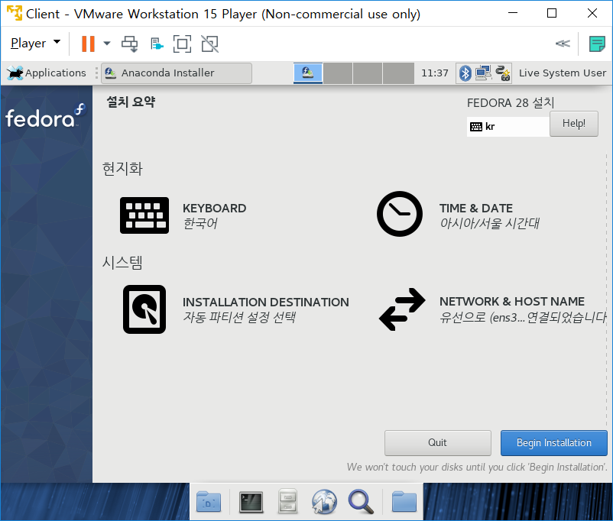Launch the Terminal from the dock

251,502
